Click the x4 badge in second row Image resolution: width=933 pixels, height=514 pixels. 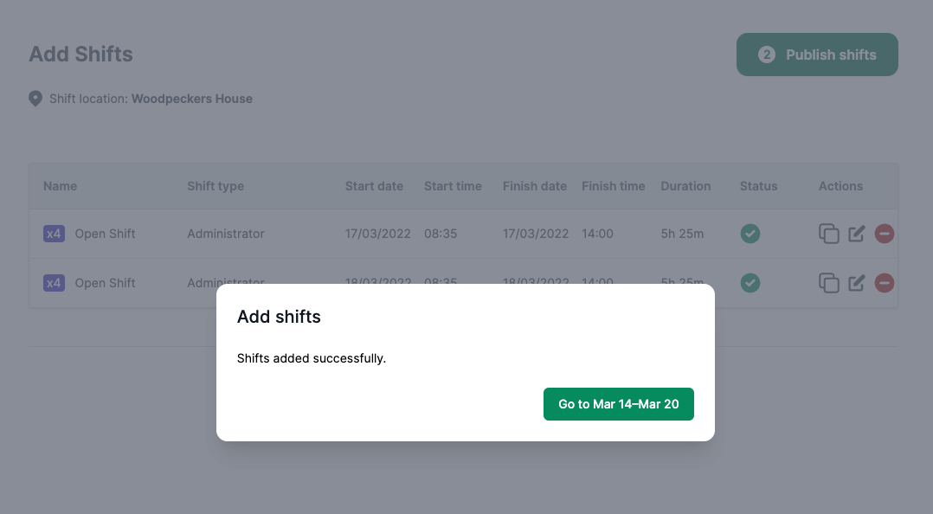54,283
